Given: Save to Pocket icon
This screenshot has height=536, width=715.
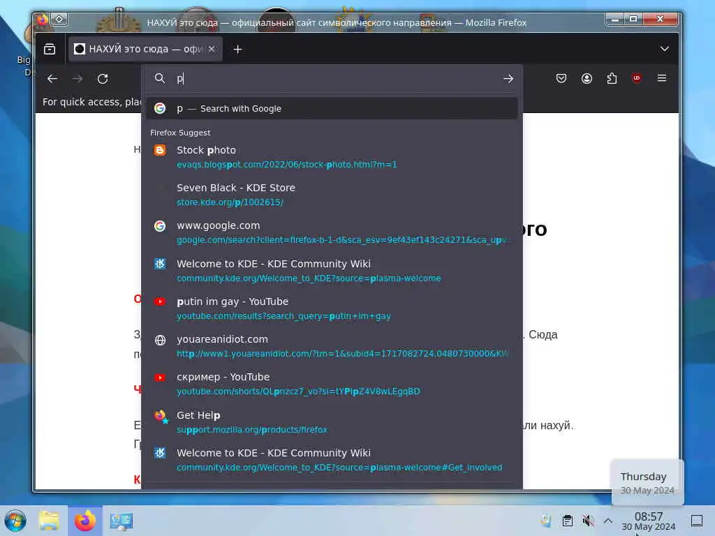Looking at the screenshot, I should 561,78.
